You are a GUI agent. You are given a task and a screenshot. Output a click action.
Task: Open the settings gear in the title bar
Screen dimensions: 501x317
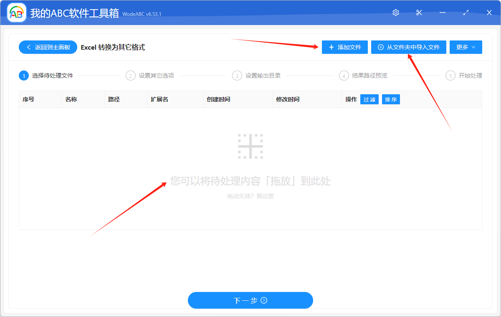(x=395, y=13)
